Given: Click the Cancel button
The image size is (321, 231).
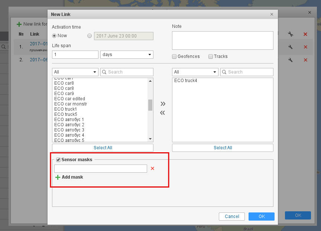Looking at the screenshot, I should click(232, 217).
